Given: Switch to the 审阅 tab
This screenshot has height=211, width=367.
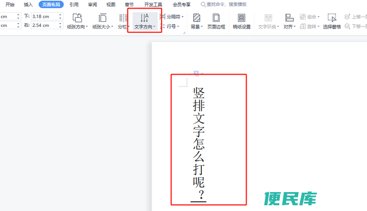Looking at the screenshot, I should (x=92, y=5).
